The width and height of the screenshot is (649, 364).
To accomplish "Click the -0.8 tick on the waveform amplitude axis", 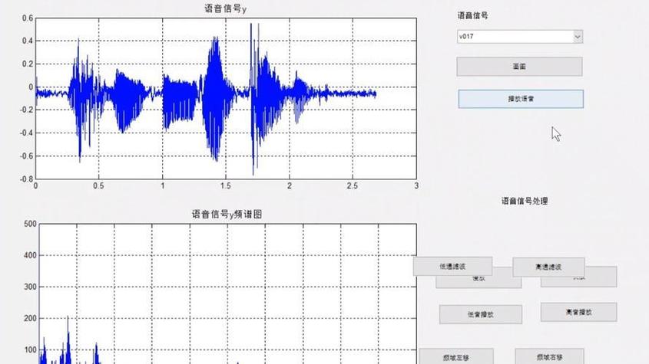I will tap(26, 179).
